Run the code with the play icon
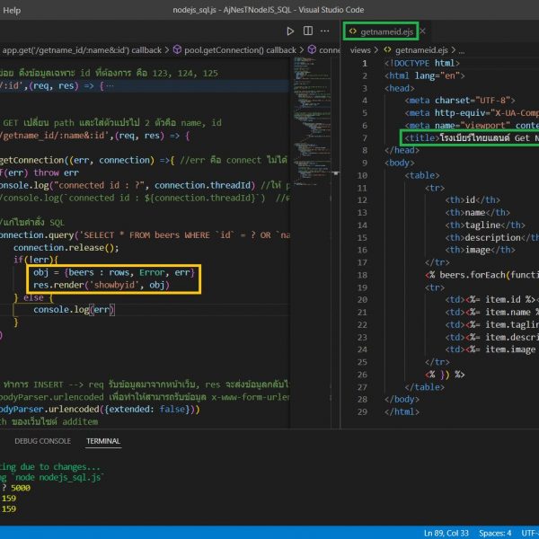Screen dimensions: 539x539 pyautogui.click(x=290, y=31)
